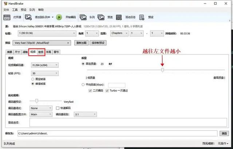Screen dimensions: 233x149
Task: Switch to the 尺寸 tab
Action: [17, 52]
